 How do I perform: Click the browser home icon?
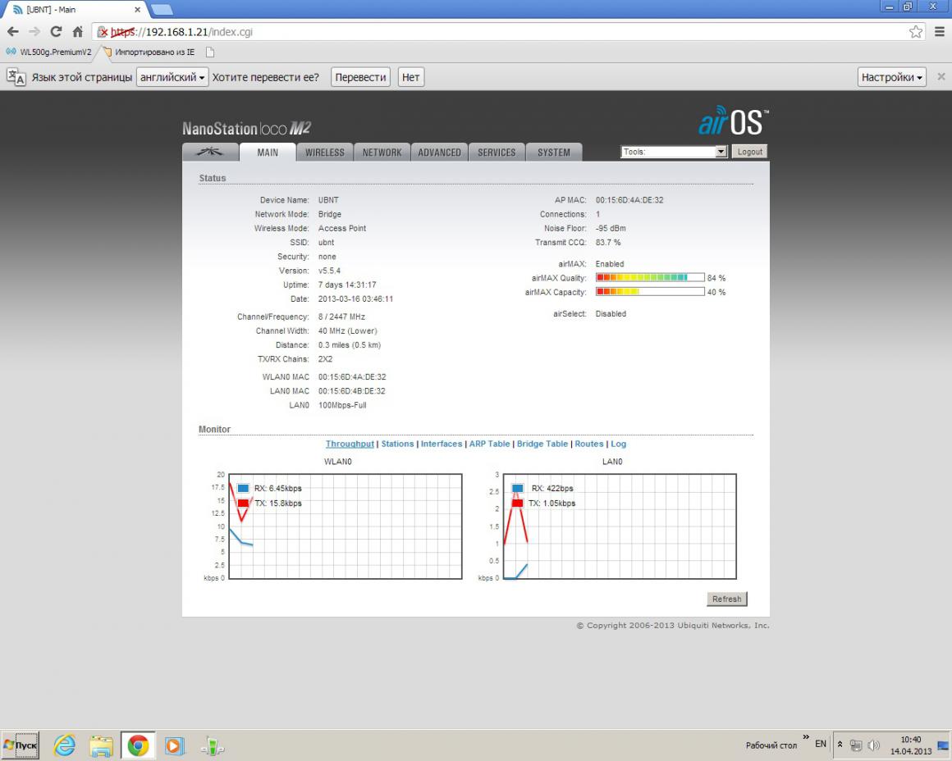click(78, 31)
